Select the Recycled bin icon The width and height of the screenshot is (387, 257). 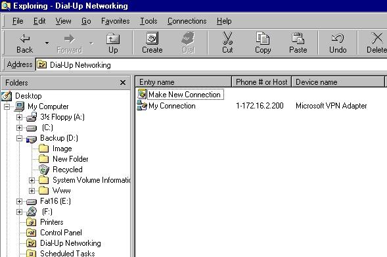tap(43, 170)
